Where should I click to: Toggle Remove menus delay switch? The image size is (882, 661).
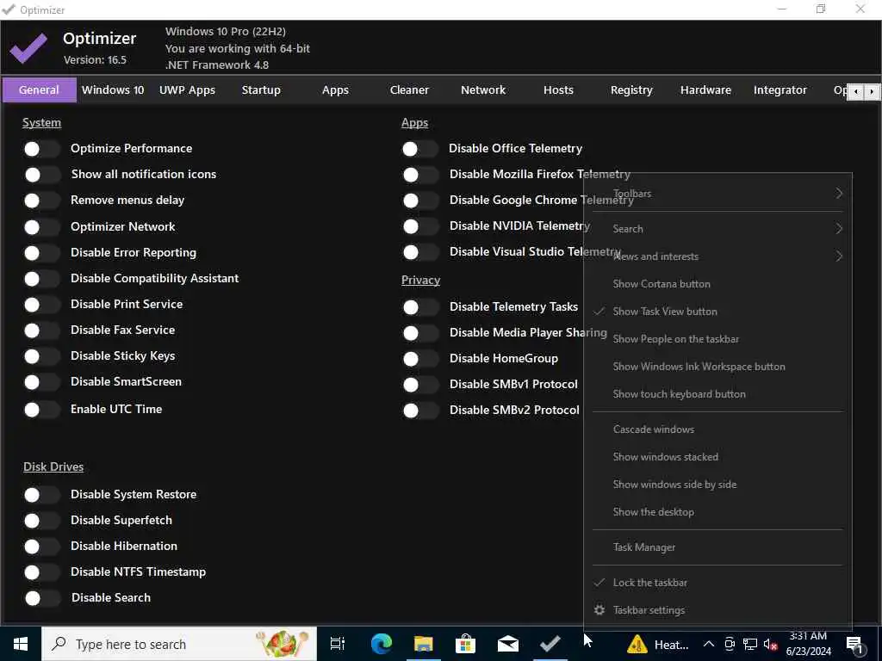[x=41, y=201]
